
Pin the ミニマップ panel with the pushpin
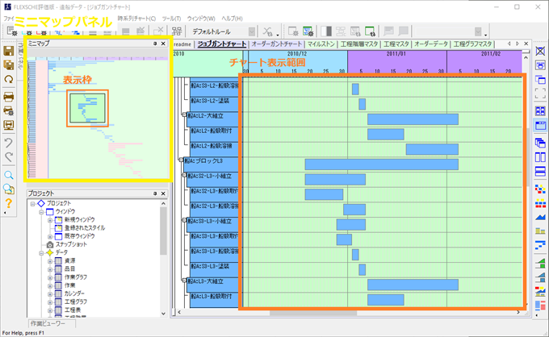point(153,44)
